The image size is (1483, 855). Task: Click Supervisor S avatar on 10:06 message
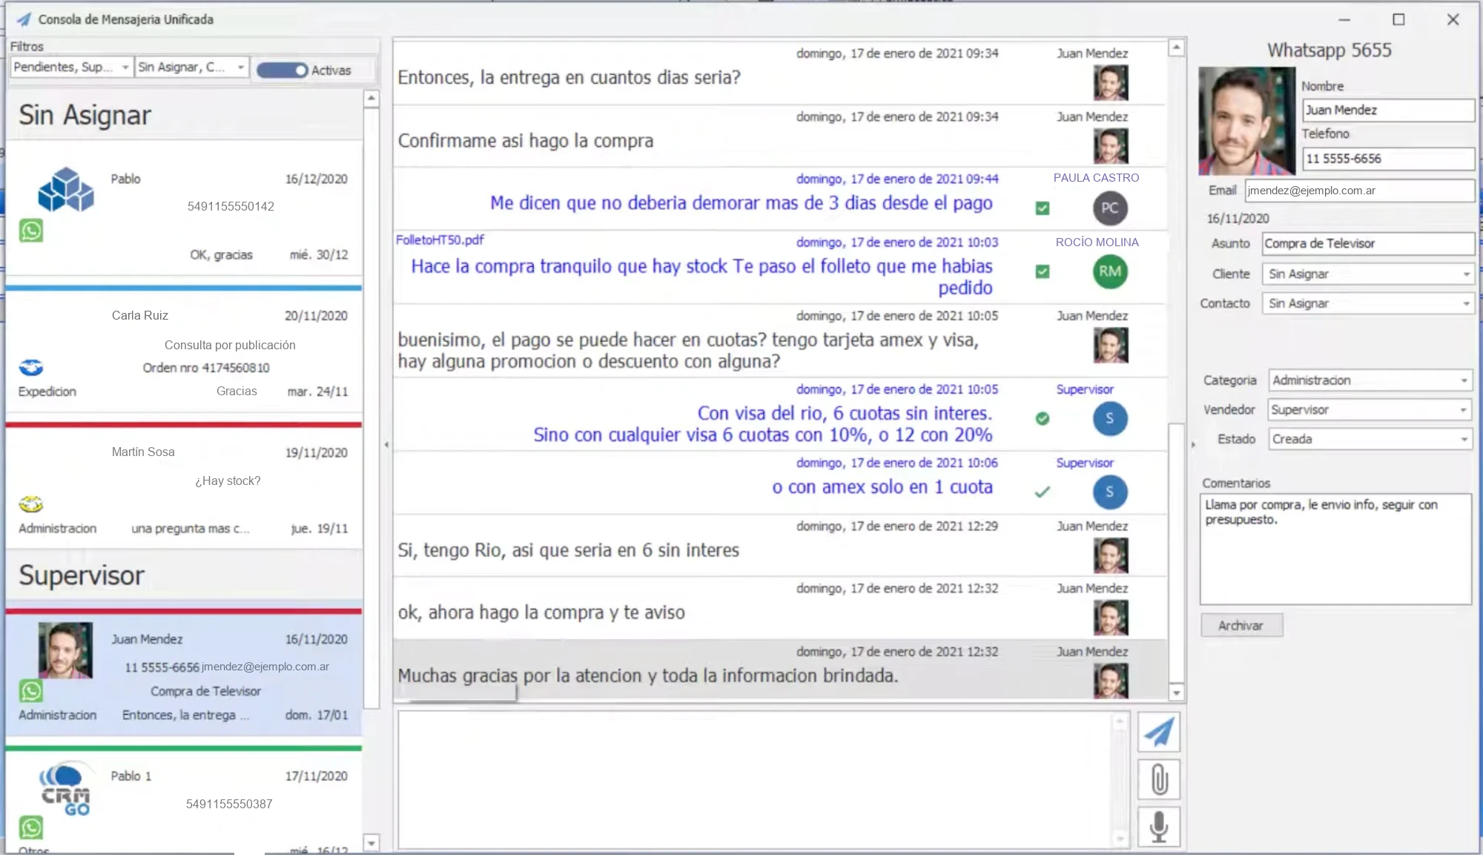pos(1110,492)
